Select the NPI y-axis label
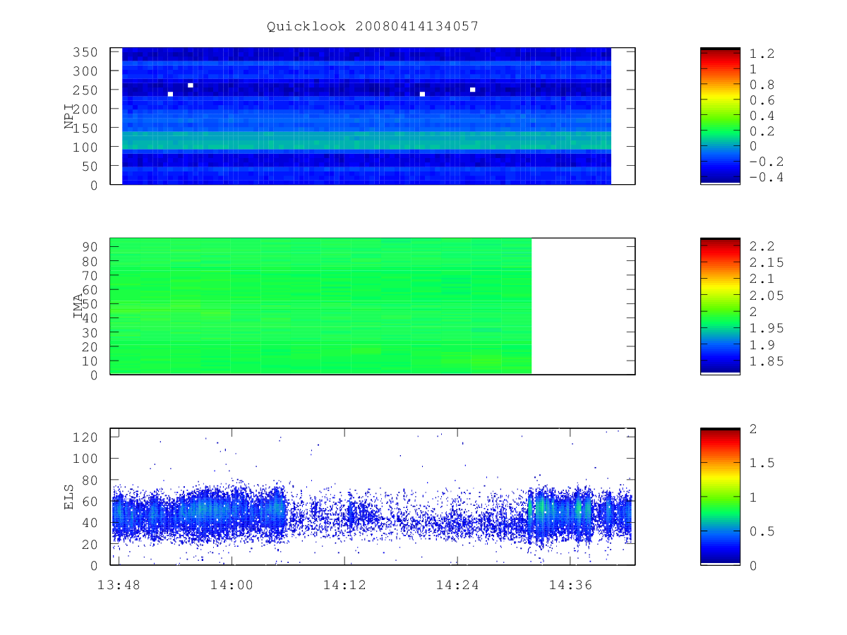Image resolution: width=847 pixels, height=635 pixels. coord(69,116)
